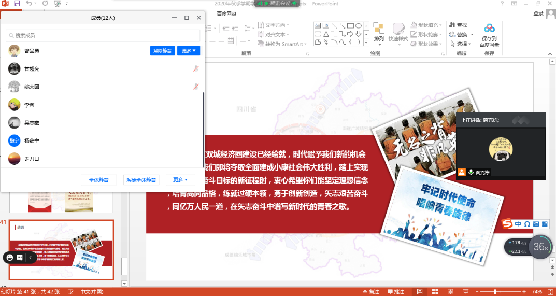Open the 形状填充 color options

[x=426, y=25]
